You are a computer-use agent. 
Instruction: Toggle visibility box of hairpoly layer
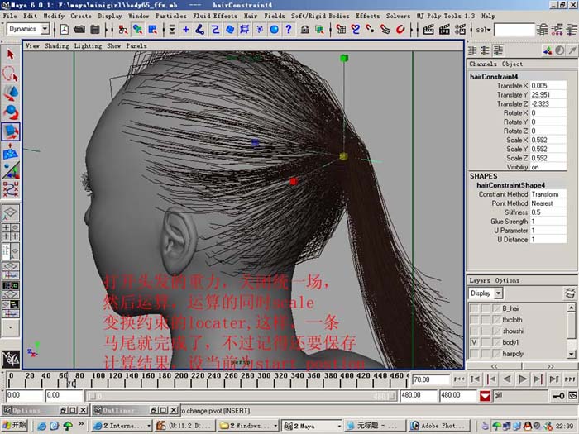[474, 354]
